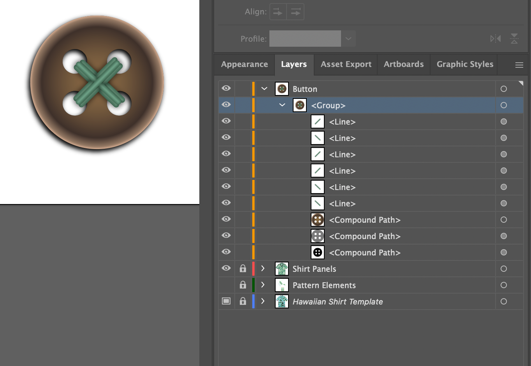The image size is (531, 366).
Task: Show the hidden Pattern Elements layer
Action: click(x=226, y=285)
